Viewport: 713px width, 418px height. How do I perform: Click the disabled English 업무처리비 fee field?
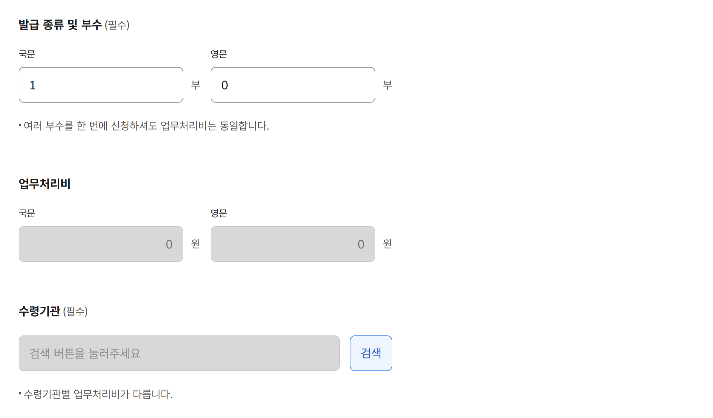[x=293, y=244]
